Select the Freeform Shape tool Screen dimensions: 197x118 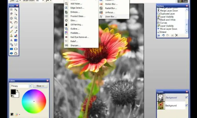click(16, 53)
